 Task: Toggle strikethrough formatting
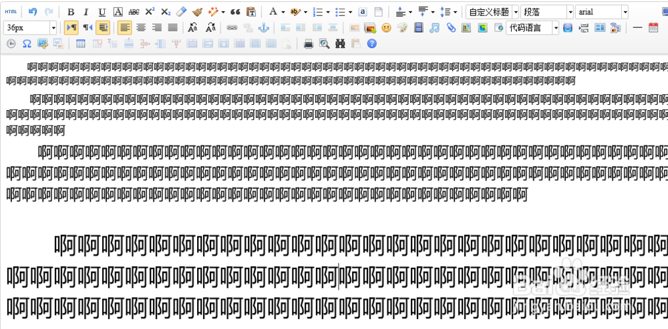pos(134,12)
